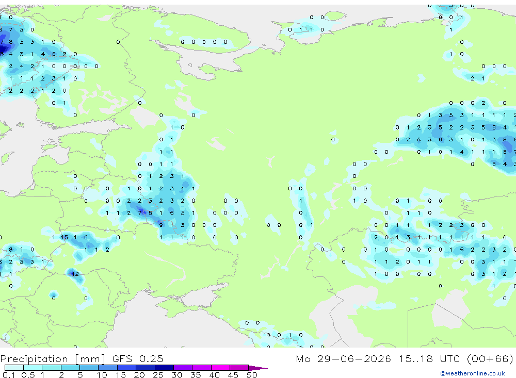Select the 5–10 mm legend swatch
The image size is (516, 378).
pos(89,368)
